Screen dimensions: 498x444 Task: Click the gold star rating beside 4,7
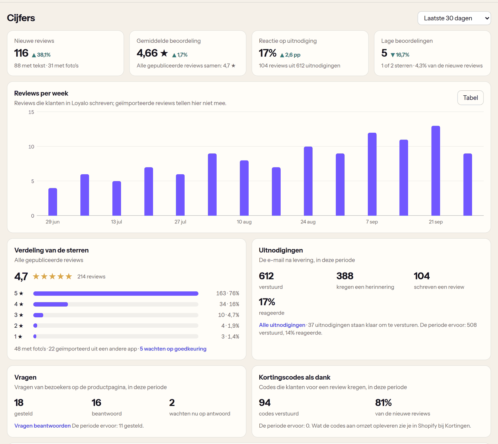pyautogui.click(x=52, y=276)
